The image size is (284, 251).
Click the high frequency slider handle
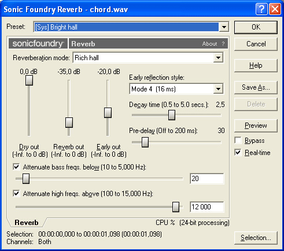click(x=176, y=207)
